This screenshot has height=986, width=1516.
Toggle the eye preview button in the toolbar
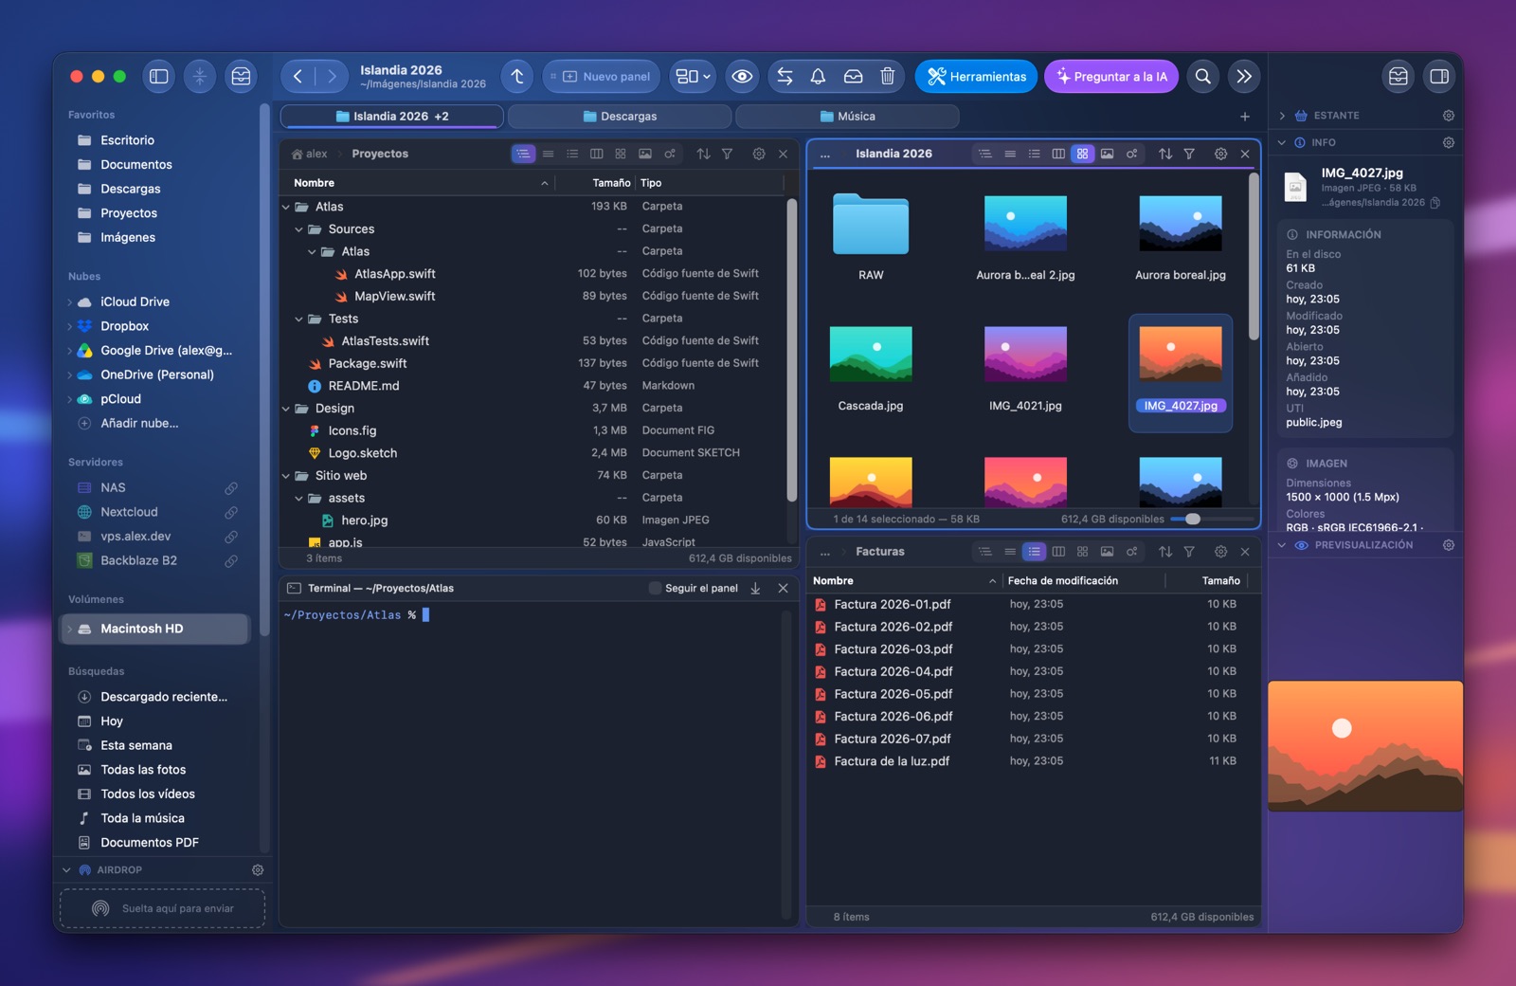tap(743, 77)
